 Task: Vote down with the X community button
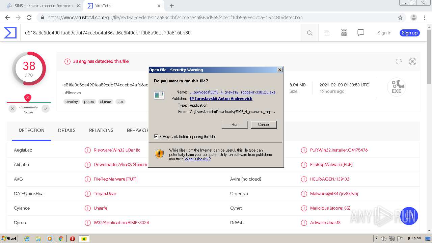click(x=12, y=109)
